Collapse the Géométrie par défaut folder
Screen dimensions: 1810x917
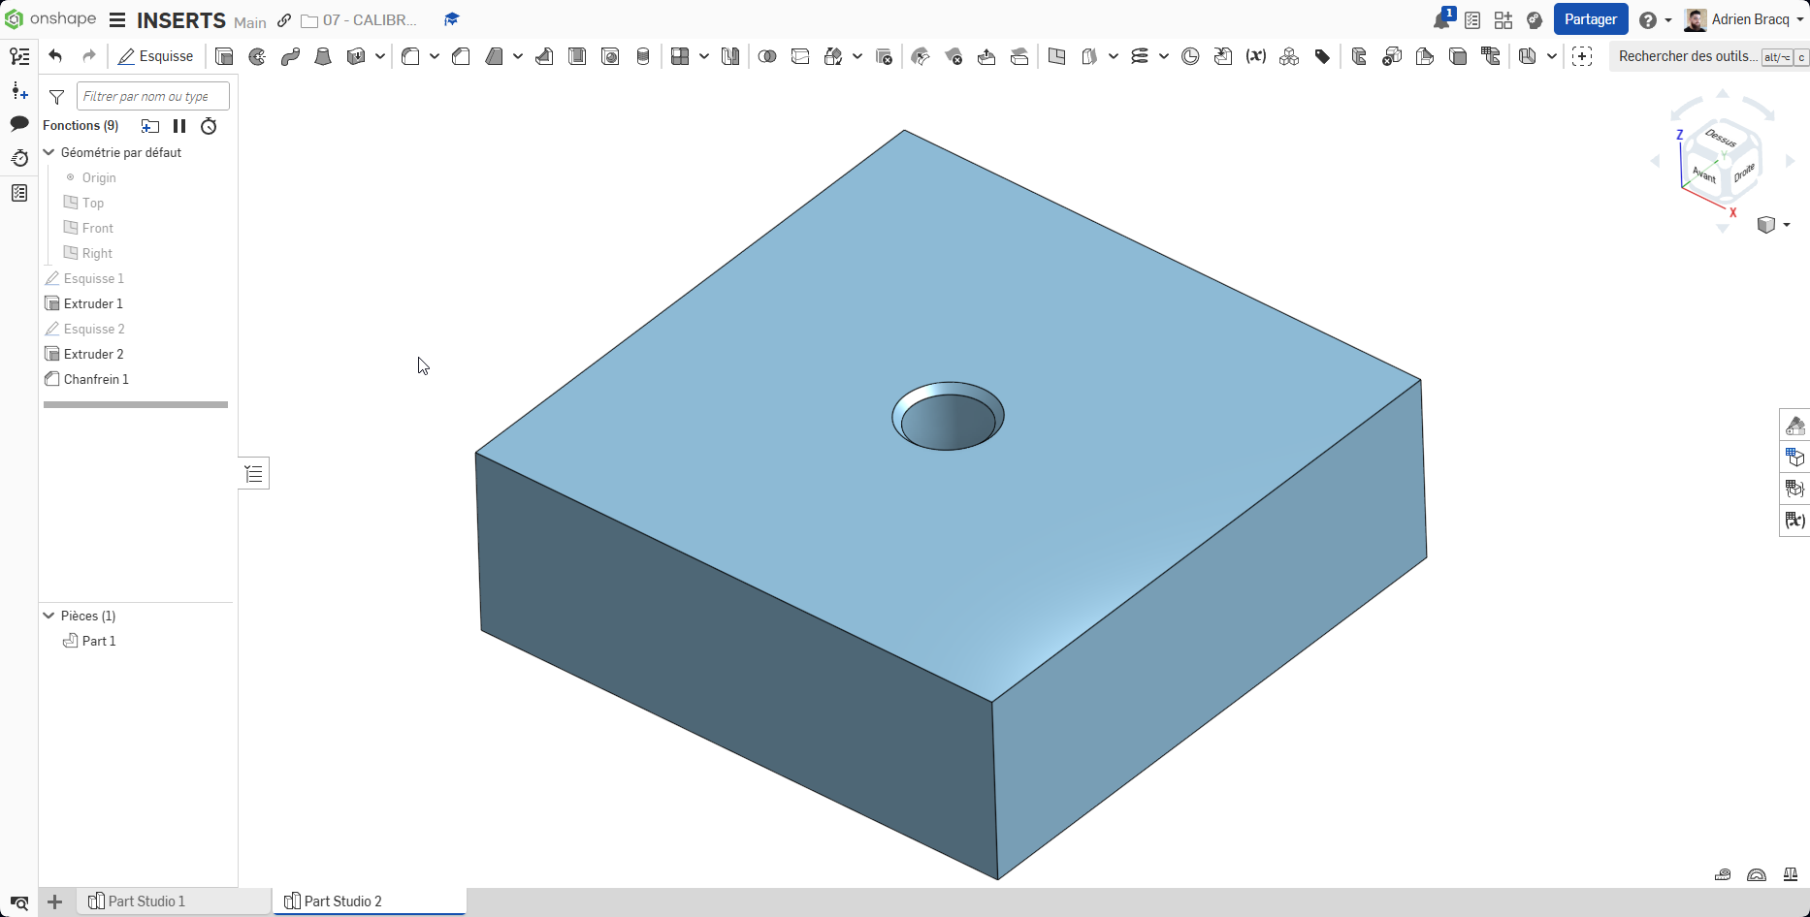48,152
